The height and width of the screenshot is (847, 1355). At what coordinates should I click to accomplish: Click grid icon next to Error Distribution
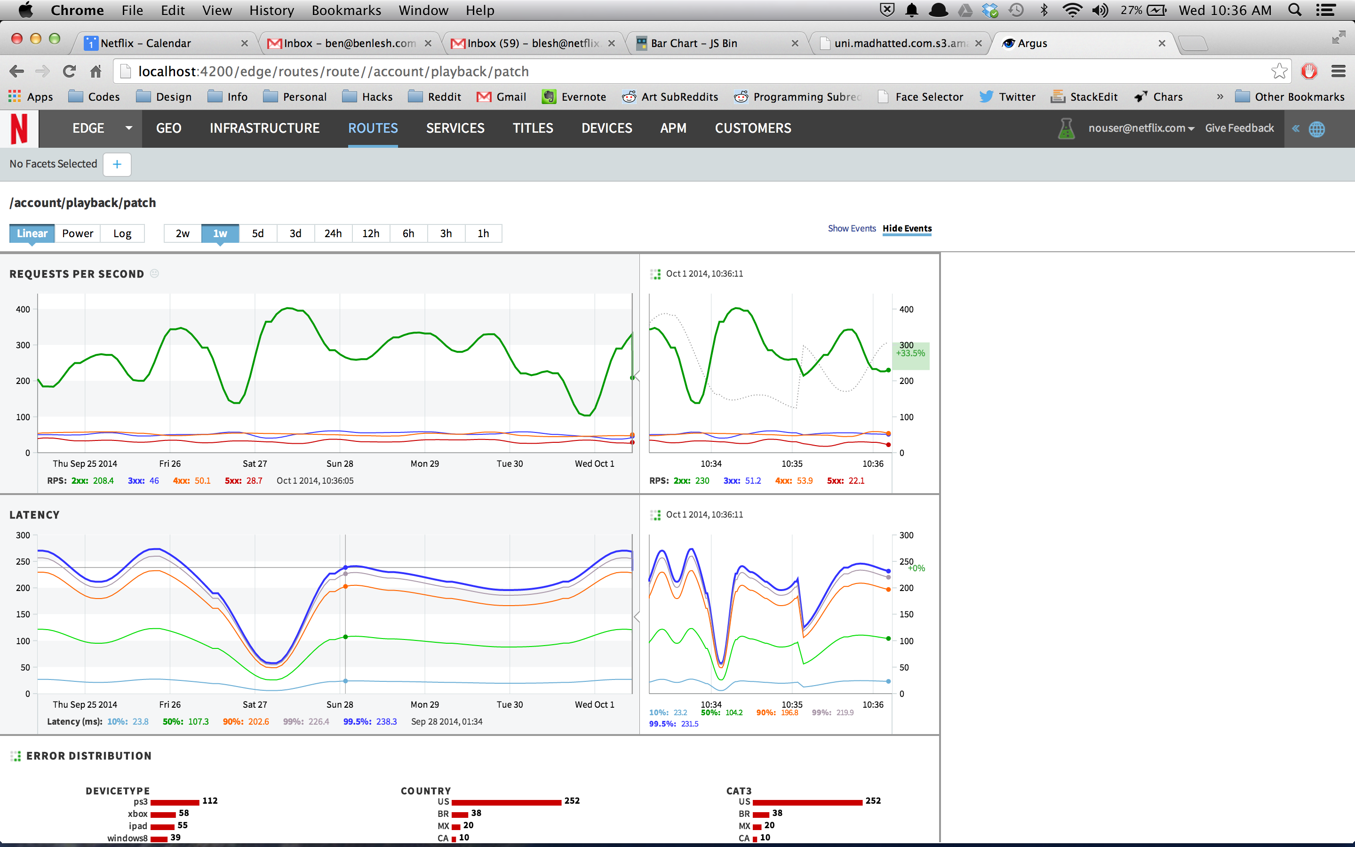[15, 756]
